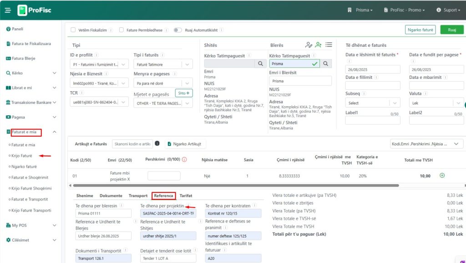Screen dimensions: 466x263
Task: Toggle Ruaj Automatikisht switch
Action: [178, 30]
